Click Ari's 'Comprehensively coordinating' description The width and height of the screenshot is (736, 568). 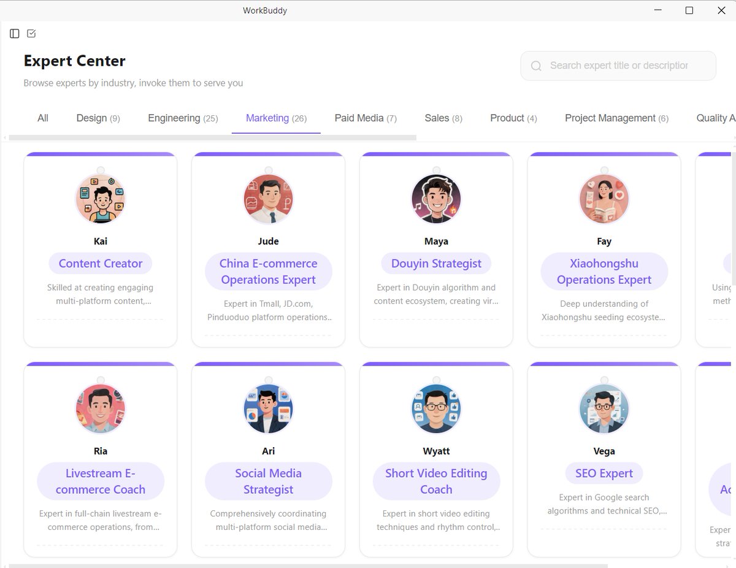pyautogui.click(x=269, y=520)
